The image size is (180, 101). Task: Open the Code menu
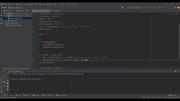25,4
